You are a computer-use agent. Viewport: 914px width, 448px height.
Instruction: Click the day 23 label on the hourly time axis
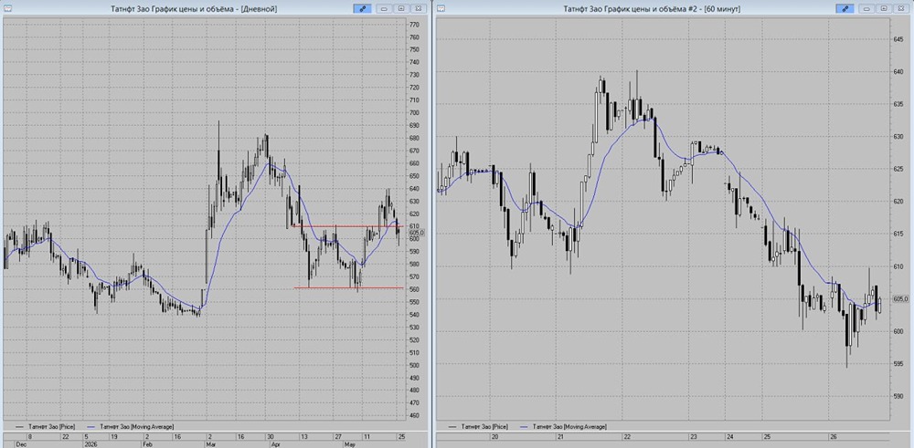pos(693,436)
